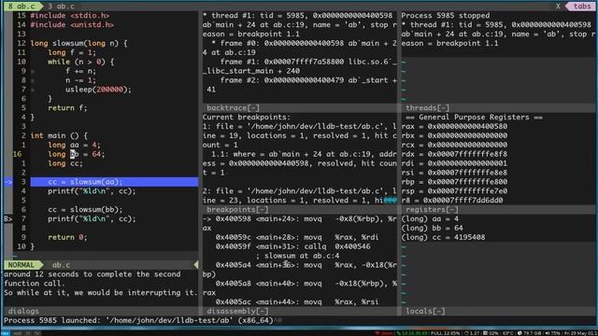Click the '#include <stdio.h>' line

click(70, 16)
